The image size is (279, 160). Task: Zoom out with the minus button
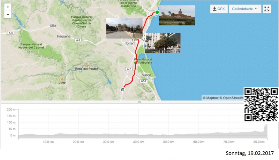[8, 15]
